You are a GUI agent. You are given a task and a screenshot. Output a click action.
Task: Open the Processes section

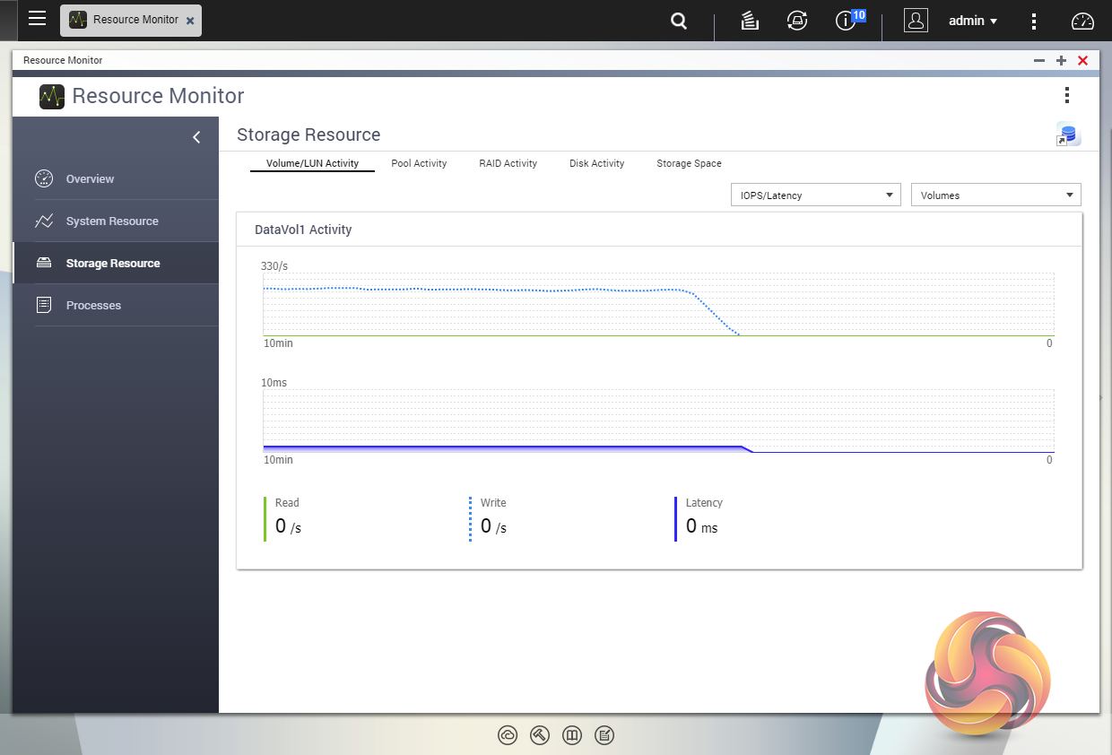[x=93, y=305]
